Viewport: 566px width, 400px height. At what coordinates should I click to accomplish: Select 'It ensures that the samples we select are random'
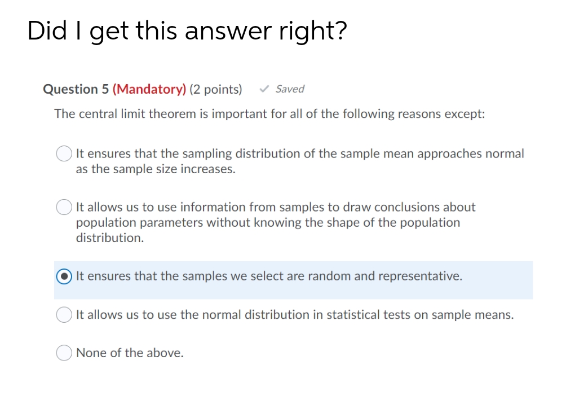coord(64,276)
